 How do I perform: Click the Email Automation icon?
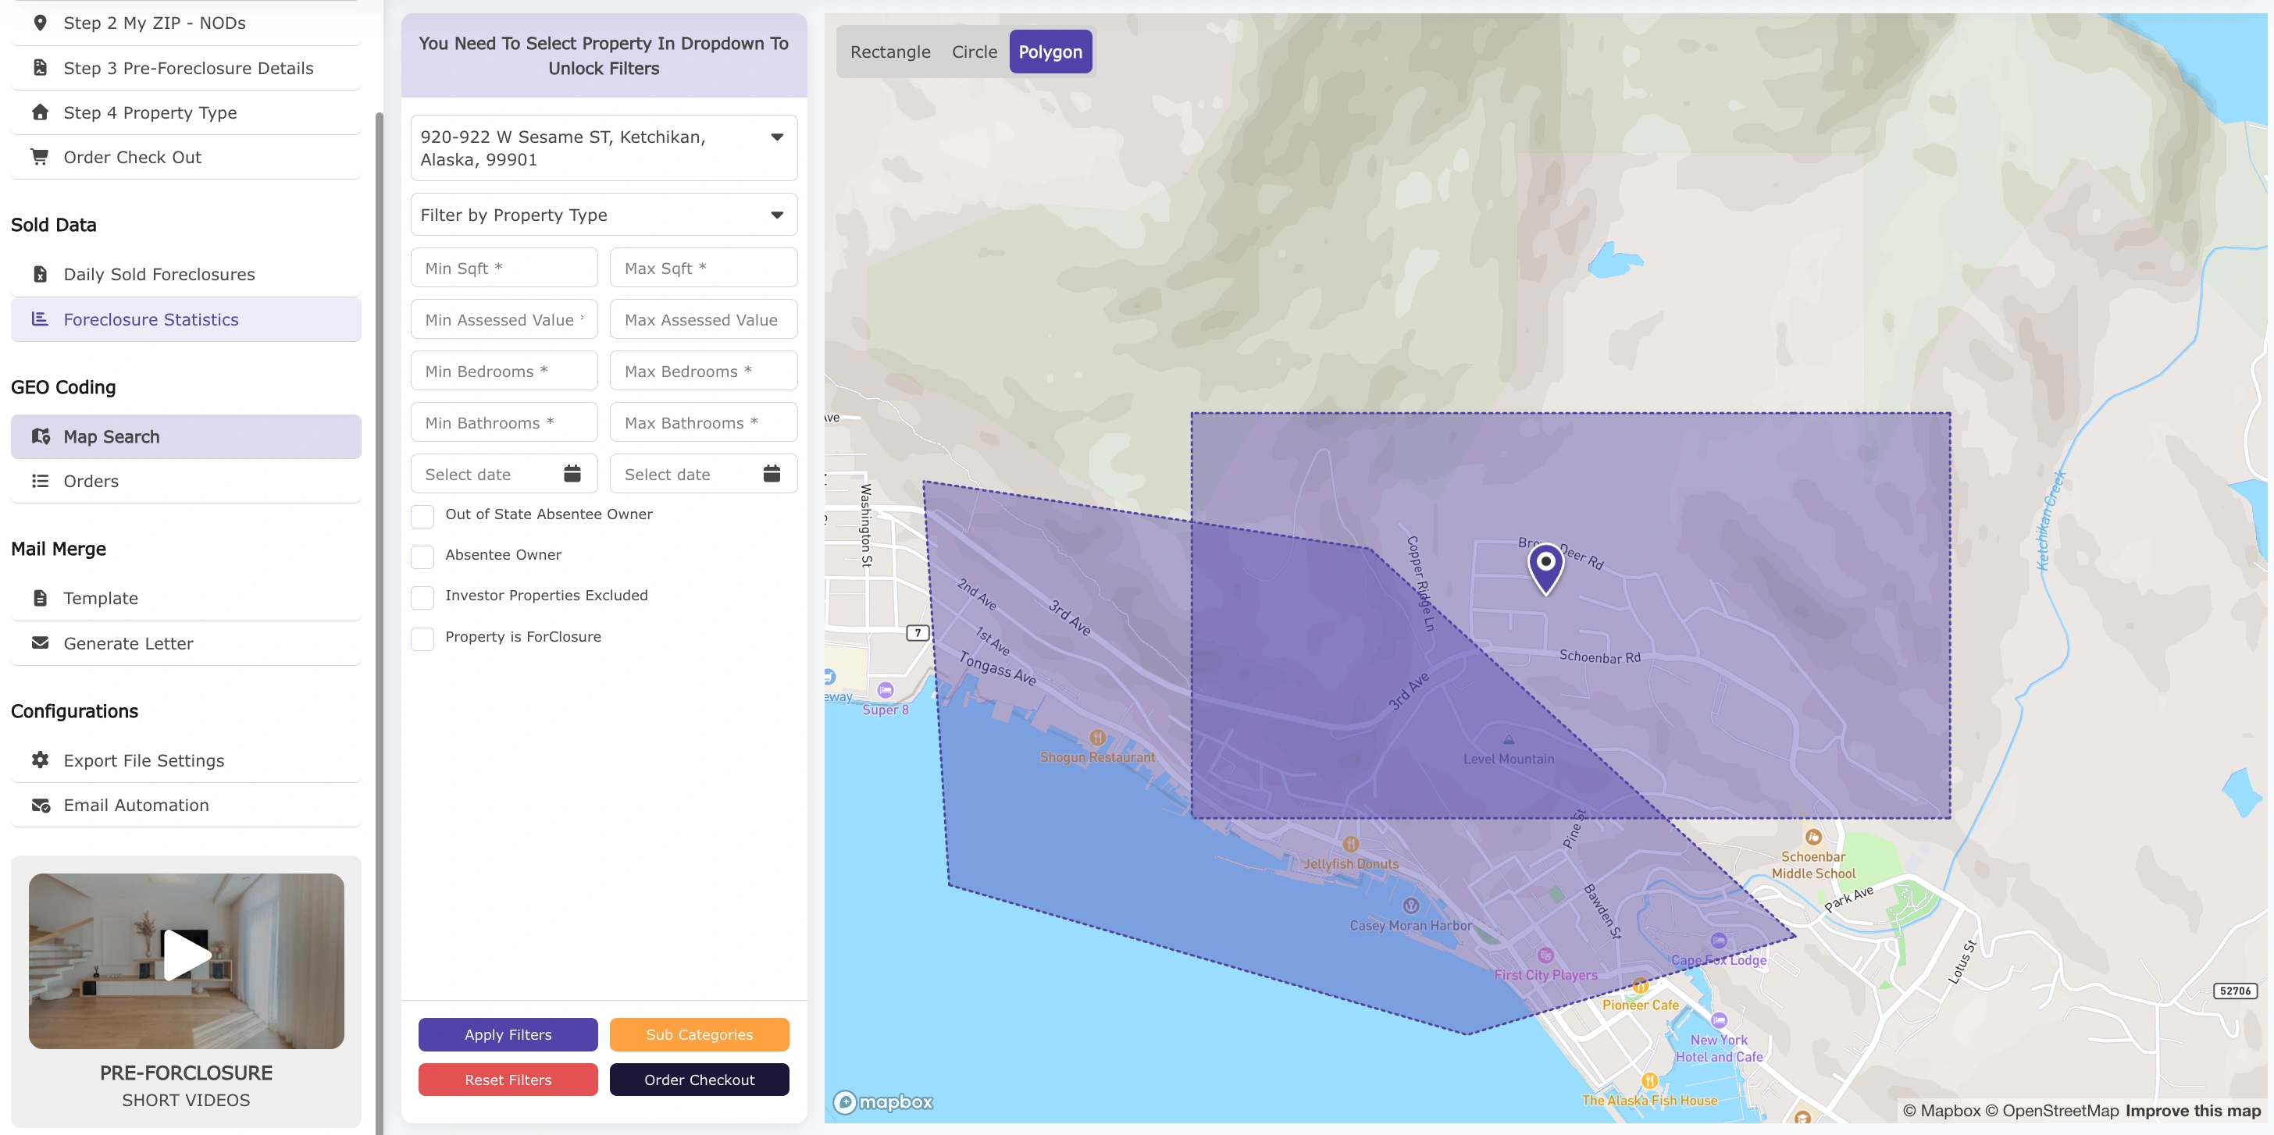(40, 805)
